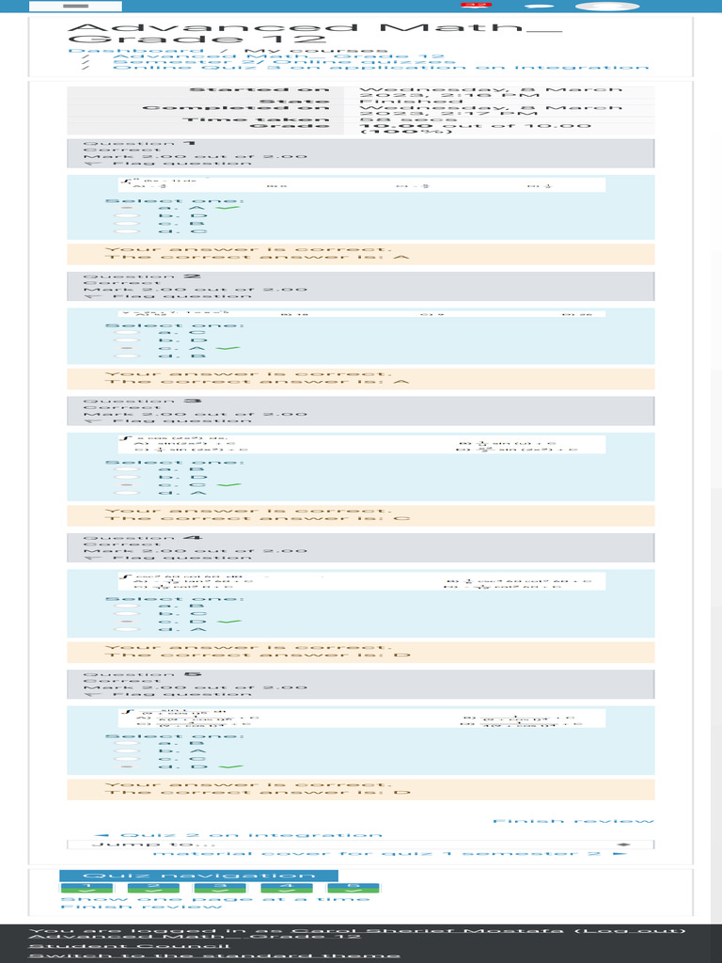Click the Quiz navigation block header
This screenshot has height=963, width=722.
tap(199, 876)
